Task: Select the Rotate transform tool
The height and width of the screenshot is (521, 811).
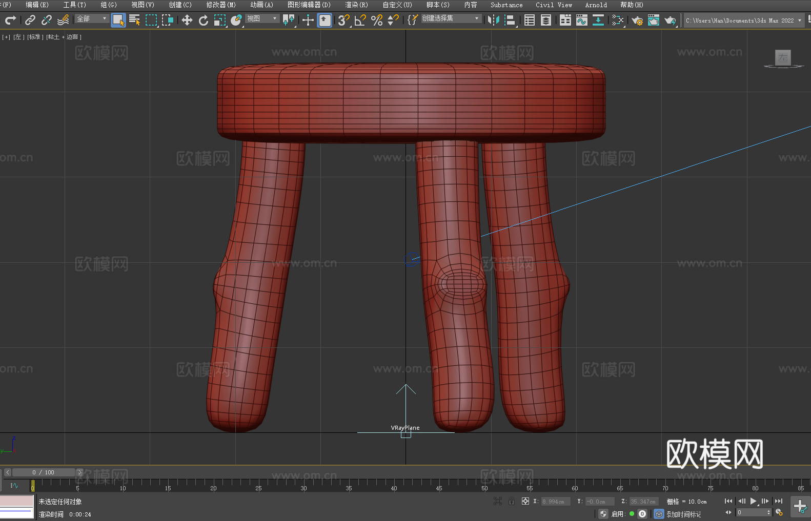Action: [x=204, y=20]
